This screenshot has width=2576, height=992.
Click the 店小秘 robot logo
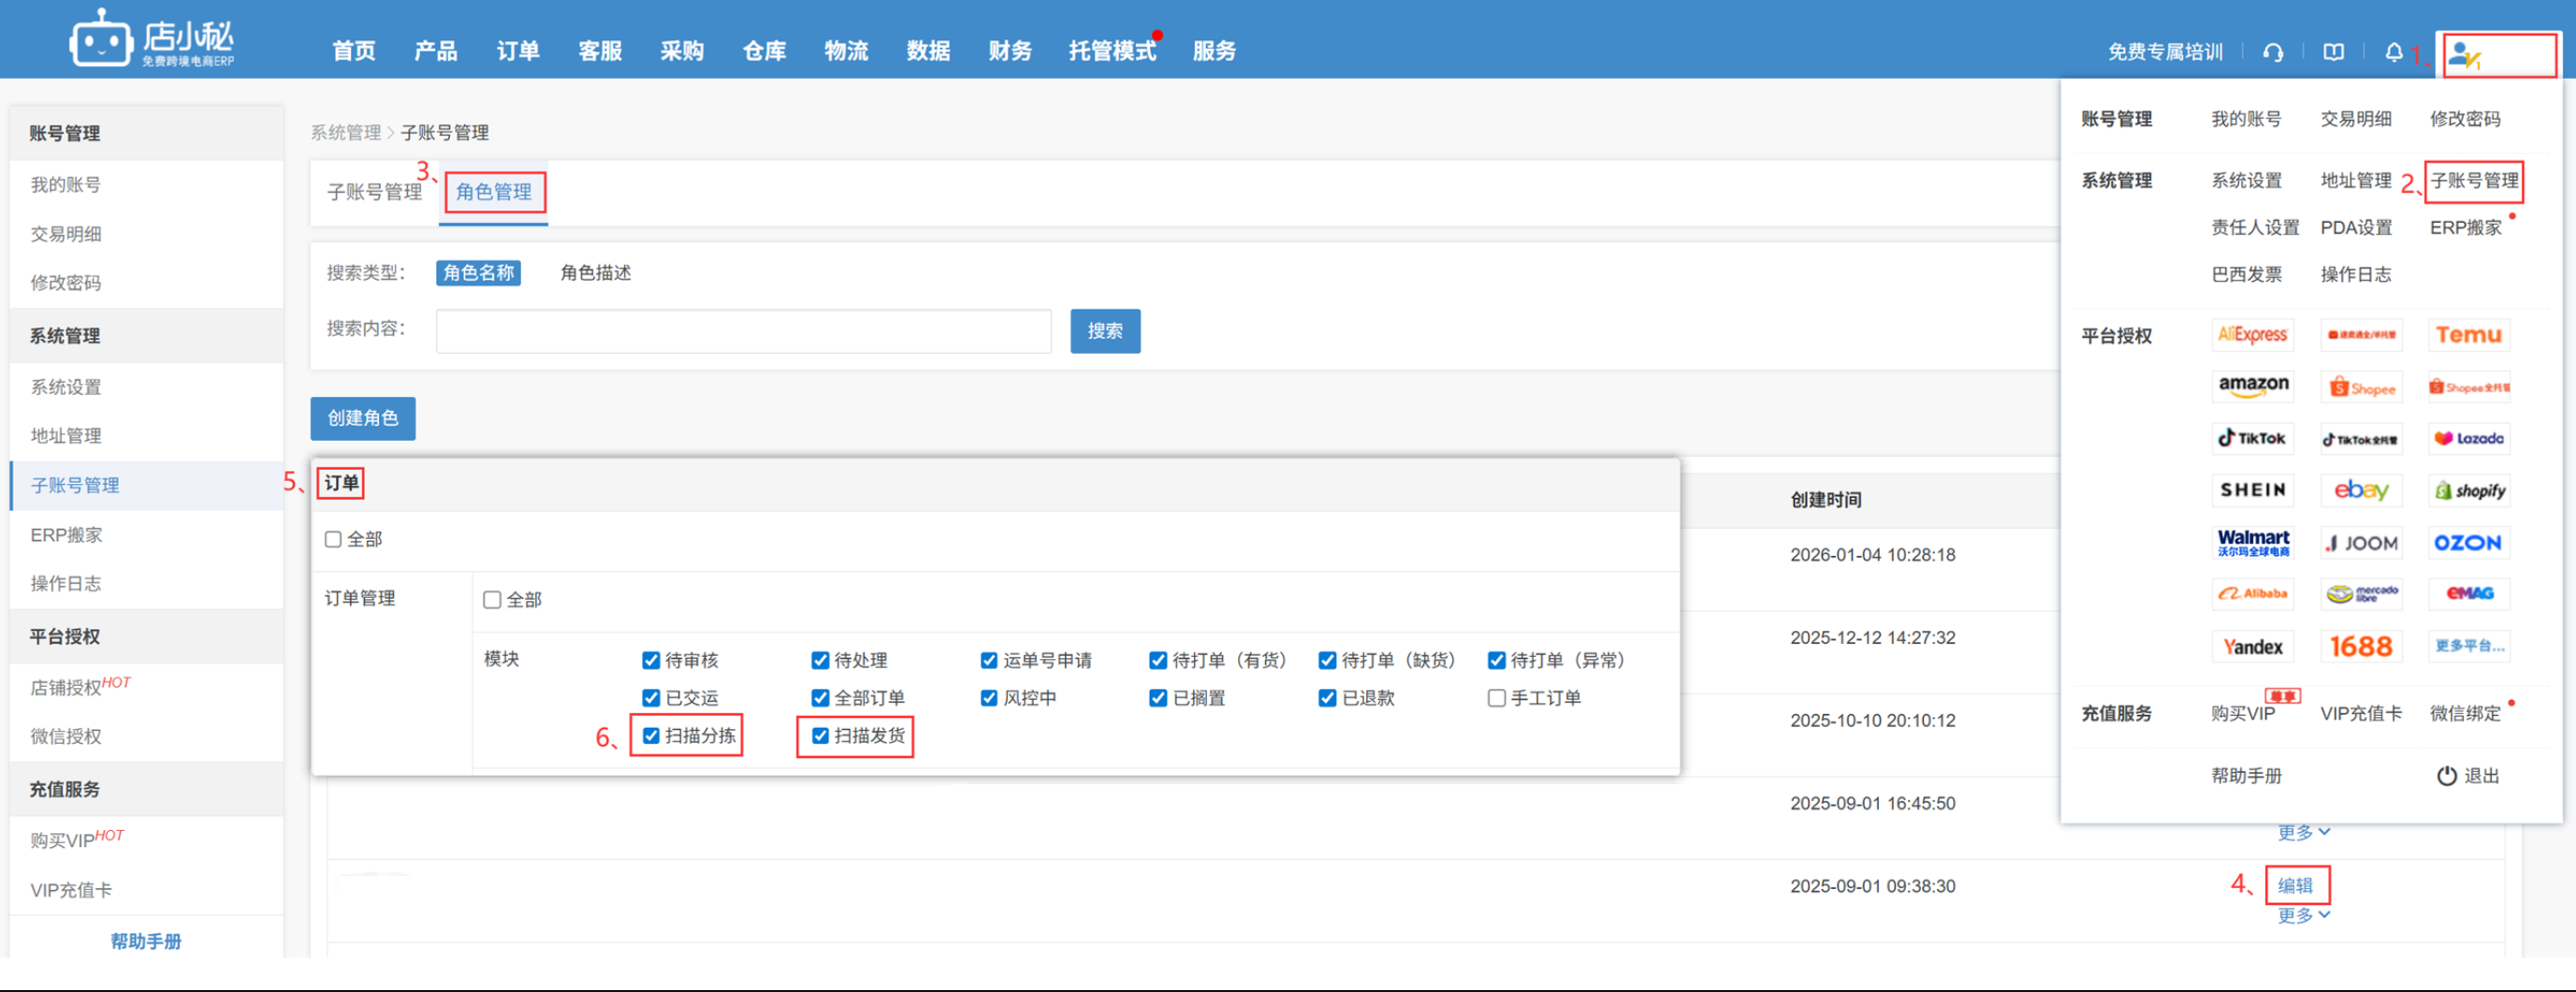tap(100, 40)
